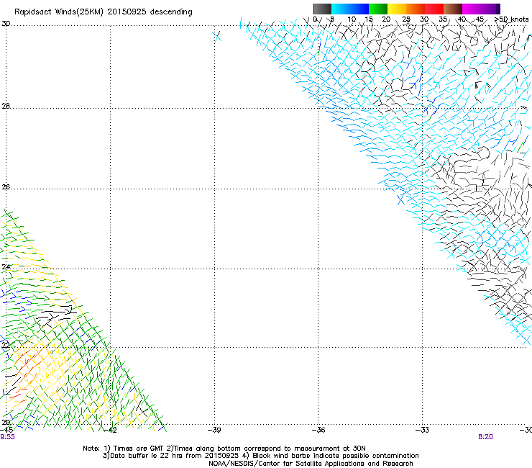Screen dimensions: 532x468
Task: Click the "15" knots legend label
Action: click(369, 19)
